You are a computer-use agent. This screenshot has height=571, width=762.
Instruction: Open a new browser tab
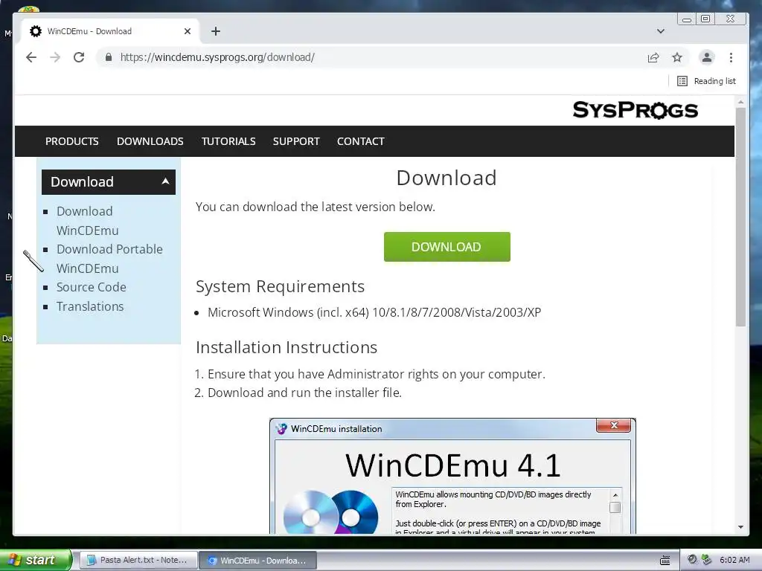pyautogui.click(x=216, y=31)
